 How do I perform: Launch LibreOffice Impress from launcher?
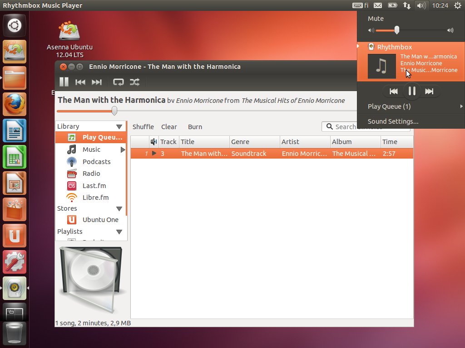(15, 183)
